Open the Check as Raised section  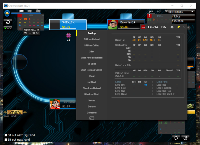point(92,88)
